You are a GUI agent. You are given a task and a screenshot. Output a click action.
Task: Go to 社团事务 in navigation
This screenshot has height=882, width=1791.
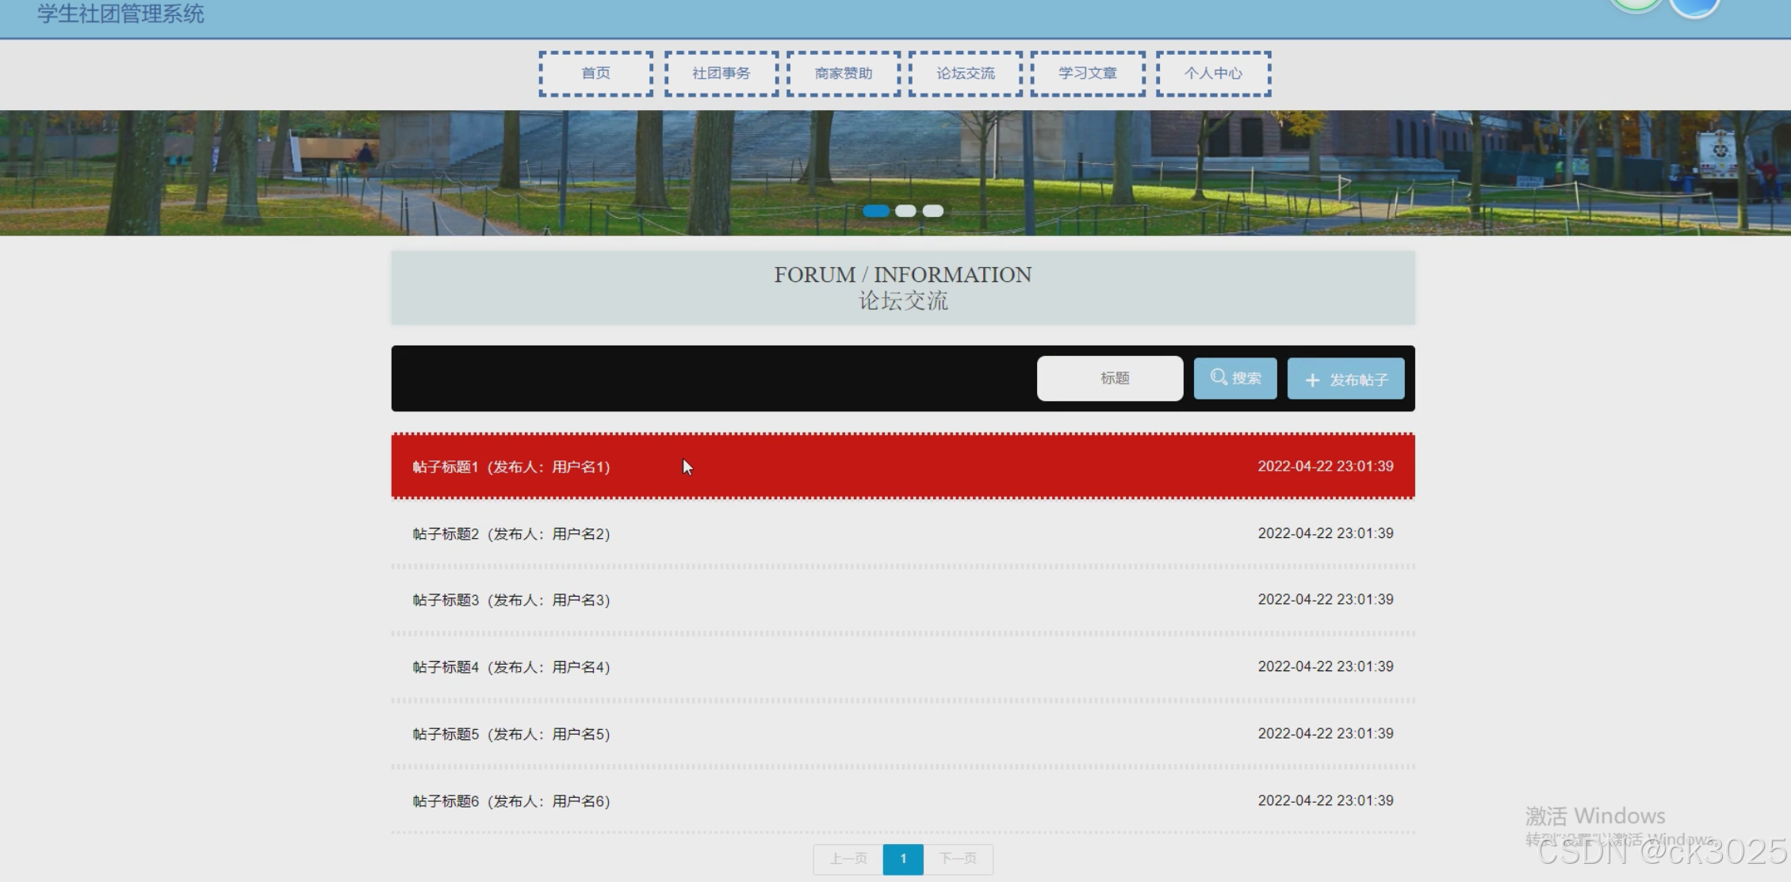[721, 74]
